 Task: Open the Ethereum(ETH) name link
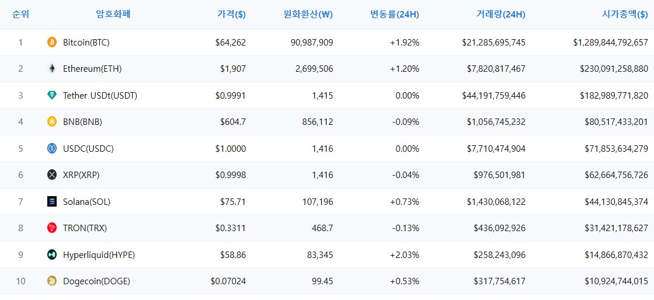[92, 69]
